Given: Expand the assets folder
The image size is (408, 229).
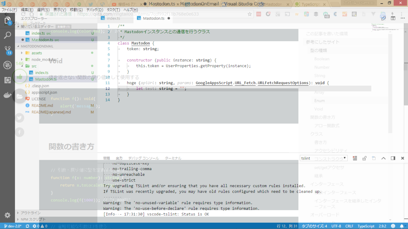Looking at the screenshot, I should coord(37,53).
